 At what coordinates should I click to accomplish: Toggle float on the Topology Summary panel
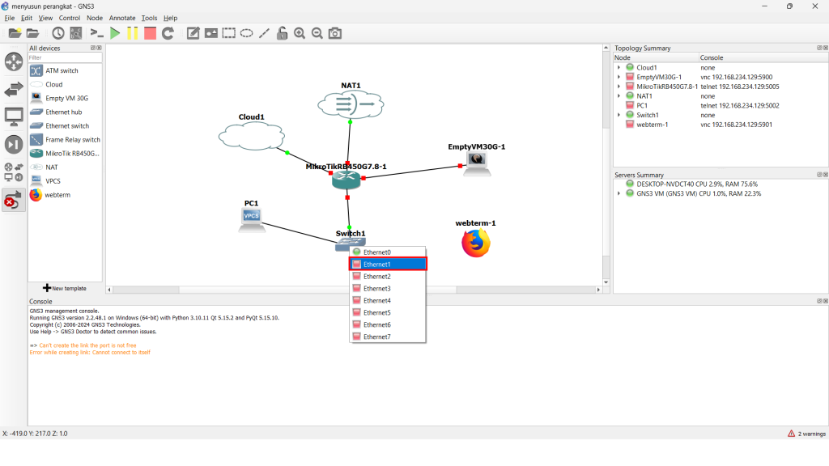[818, 48]
